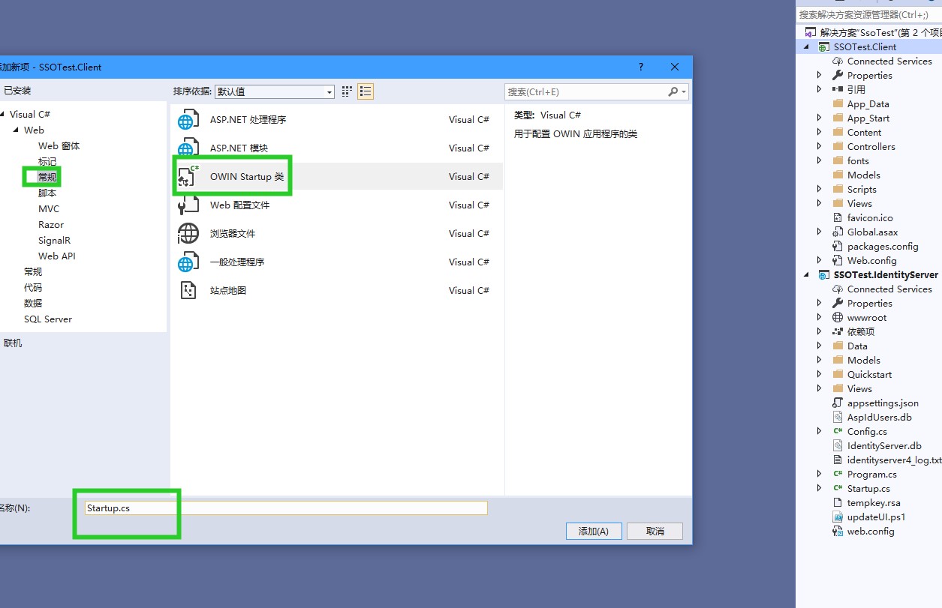Screen dimensions: 942x608
Task: Open the 联机 online templates section
Action: click(x=14, y=343)
